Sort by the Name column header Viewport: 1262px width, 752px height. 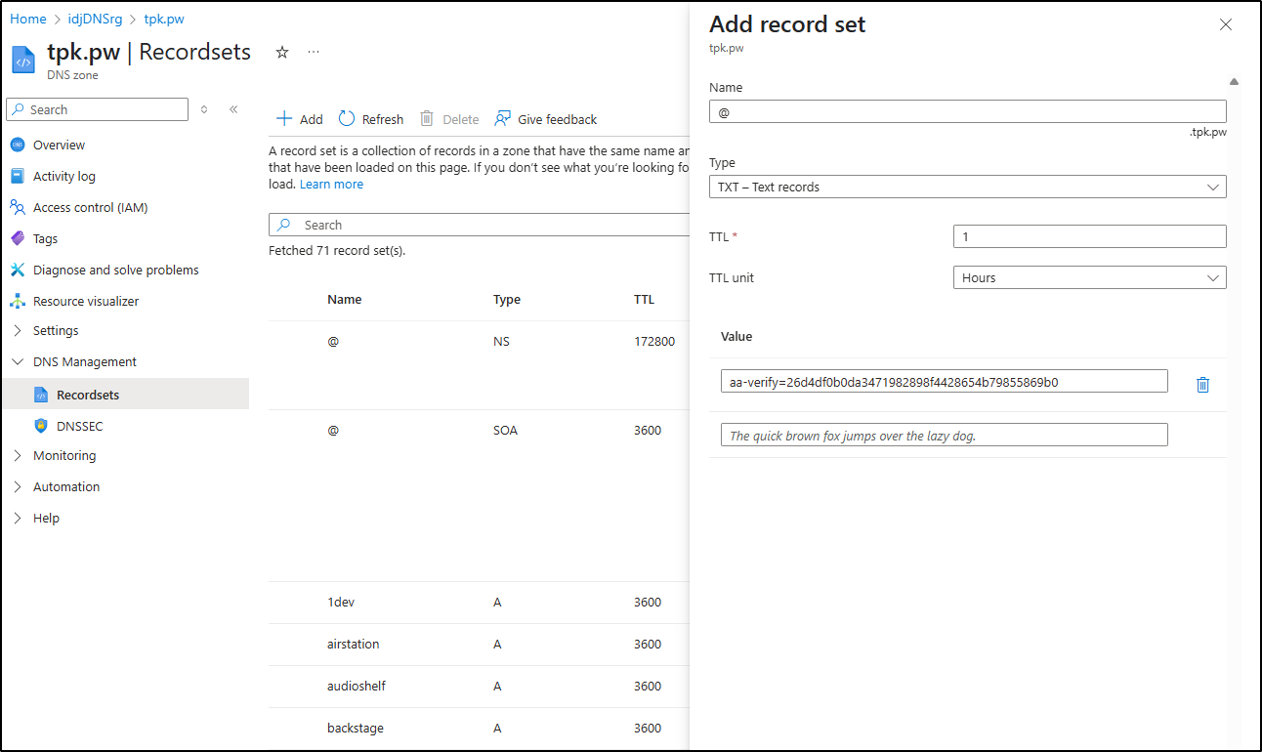(x=345, y=300)
